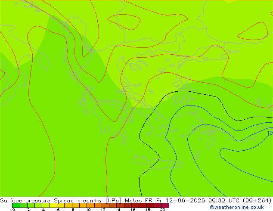Click the 14–15 hPa rust legend swatch
273x211 pixels.
click(120, 205)
